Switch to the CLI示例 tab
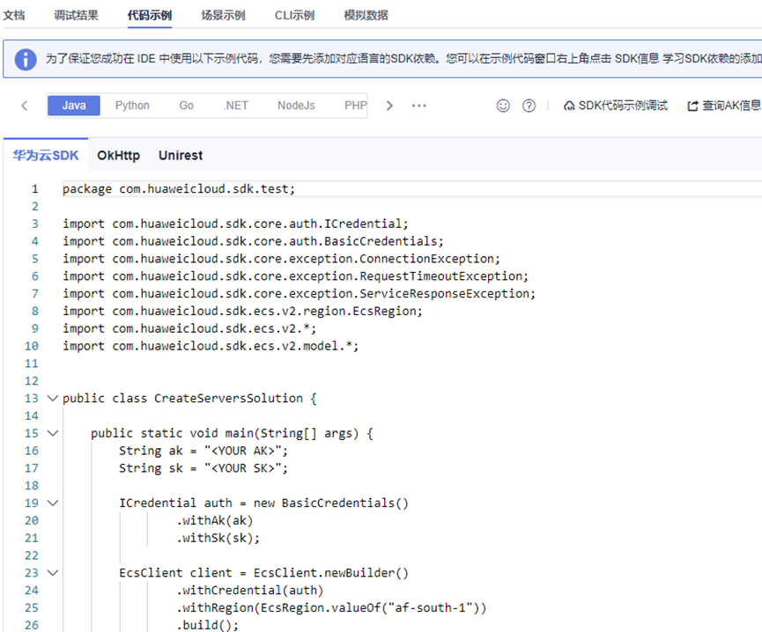The image size is (762, 632). pos(294,15)
